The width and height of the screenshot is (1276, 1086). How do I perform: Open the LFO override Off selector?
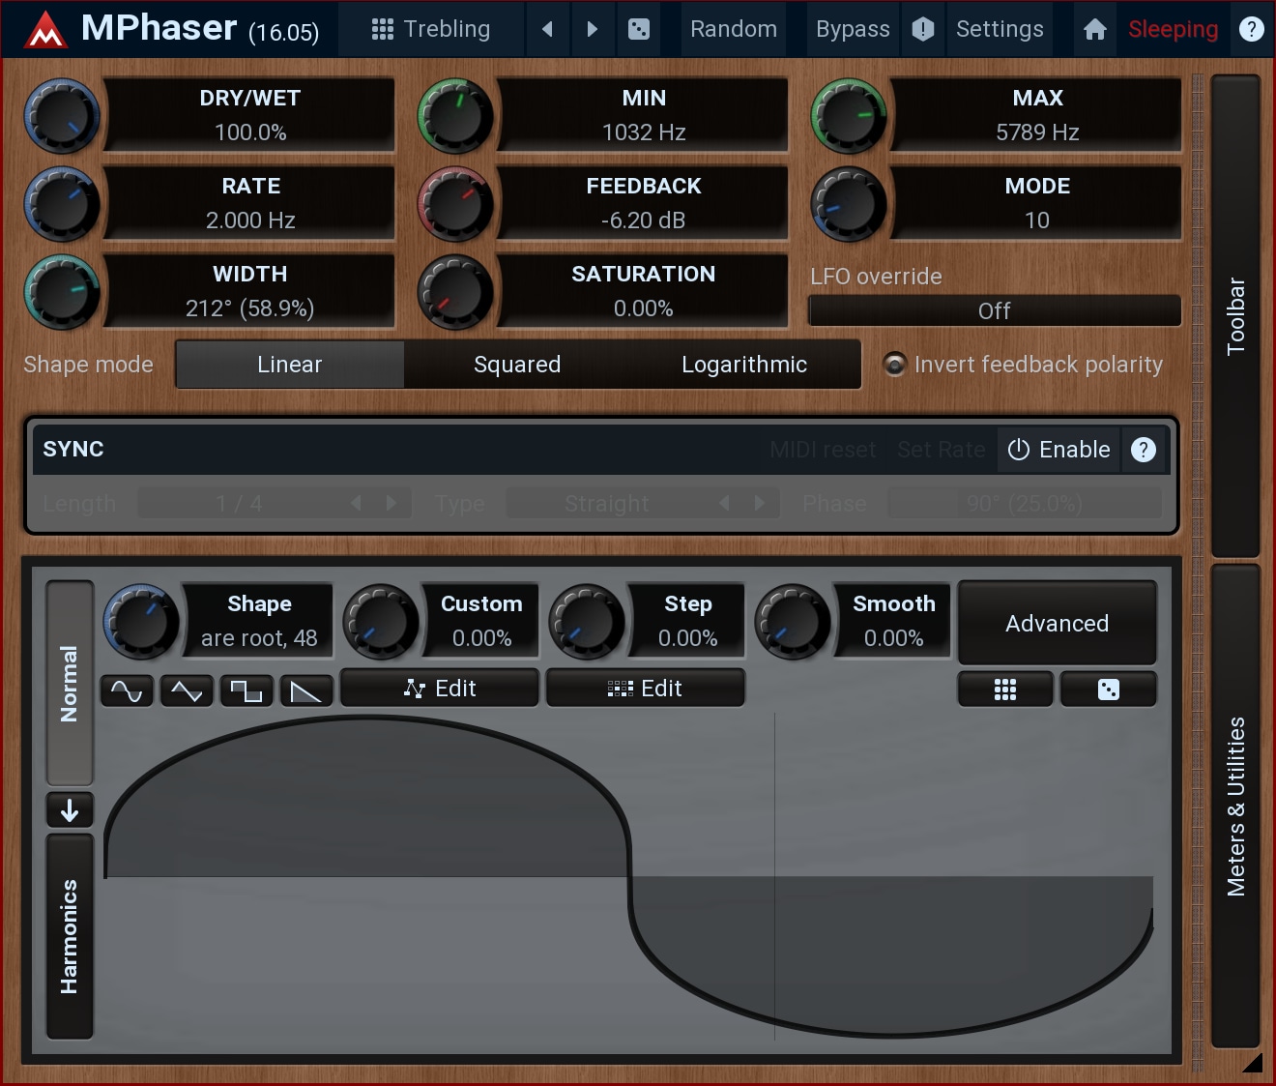click(995, 311)
